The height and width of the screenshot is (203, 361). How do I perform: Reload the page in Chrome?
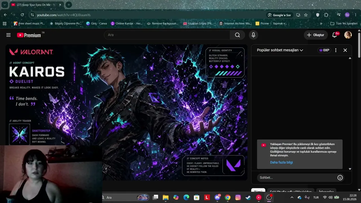click(x=22, y=15)
